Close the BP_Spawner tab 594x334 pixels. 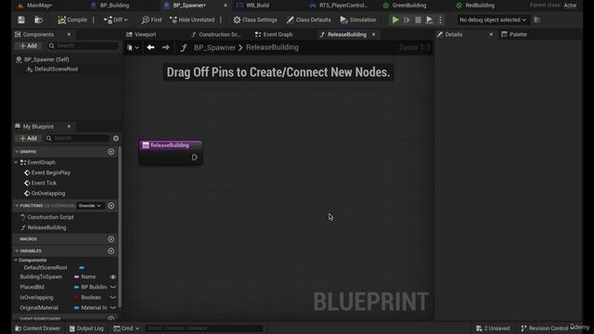pos(226,6)
